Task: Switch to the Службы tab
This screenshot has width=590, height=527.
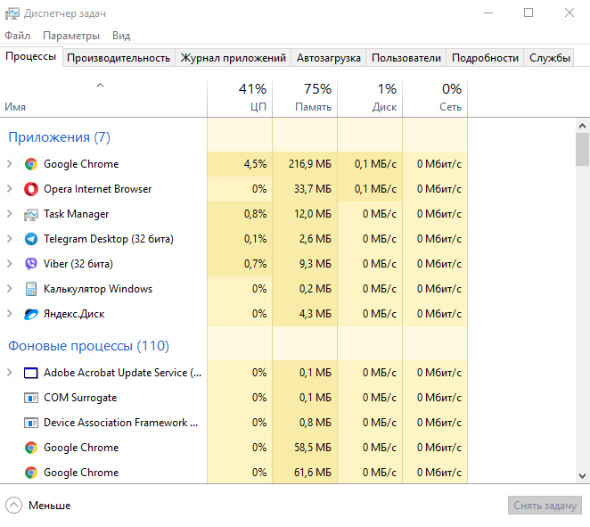Action: click(x=549, y=58)
